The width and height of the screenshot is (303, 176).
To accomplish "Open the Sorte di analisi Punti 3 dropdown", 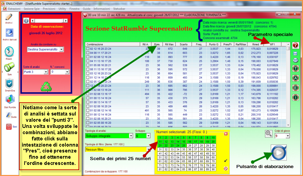I will pos(46,72).
